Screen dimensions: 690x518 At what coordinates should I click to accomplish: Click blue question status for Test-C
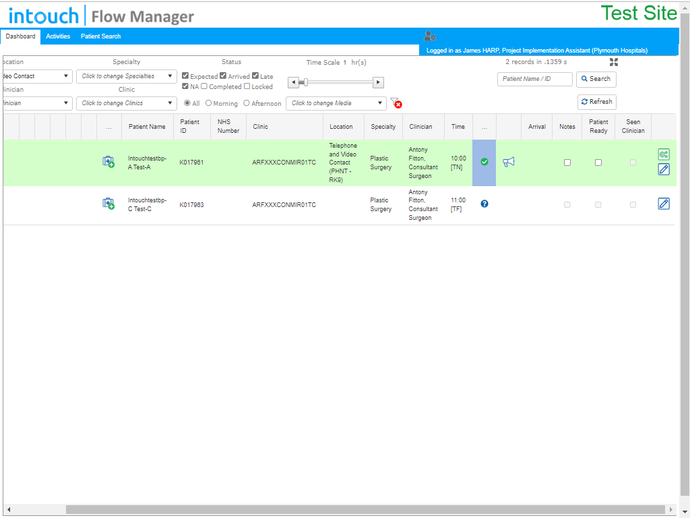pyautogui.click(x=484, y=204)
